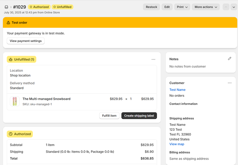This screenshot has height=165, width=238.
Task: Click the Edit order button
Action: [167, 7]
